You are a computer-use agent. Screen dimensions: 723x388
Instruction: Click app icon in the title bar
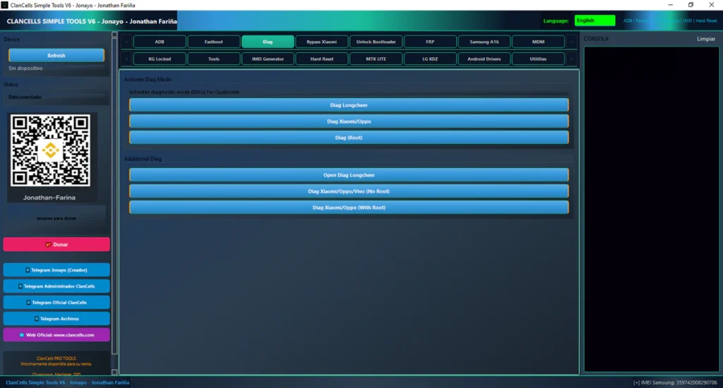click(x=5, y=5)
